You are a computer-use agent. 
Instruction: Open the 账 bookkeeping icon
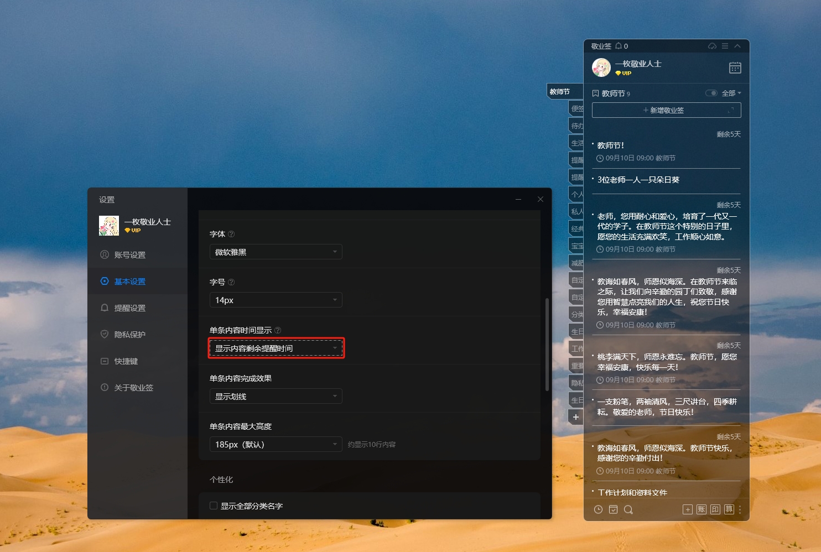tap(702, 509)
